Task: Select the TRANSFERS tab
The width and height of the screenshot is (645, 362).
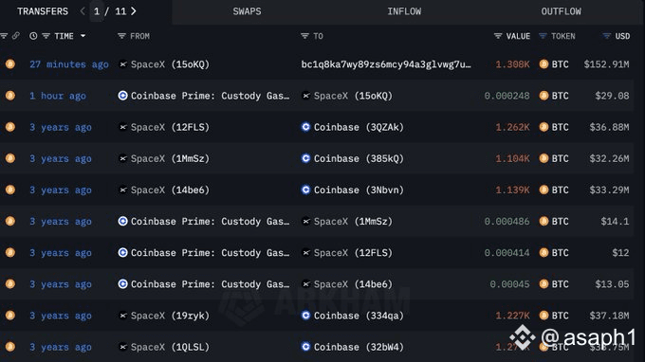Action: click(x=43, y=11)
